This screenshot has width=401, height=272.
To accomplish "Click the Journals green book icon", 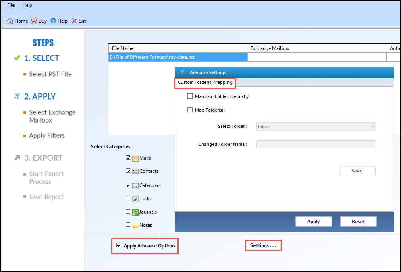I will click(135, 212).
